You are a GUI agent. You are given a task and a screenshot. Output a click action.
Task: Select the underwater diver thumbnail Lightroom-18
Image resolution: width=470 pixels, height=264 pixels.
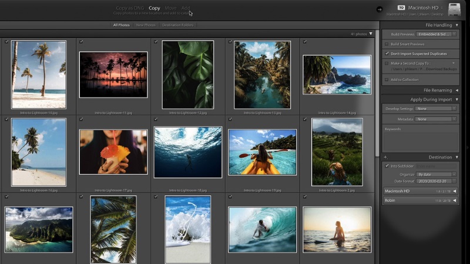188,152
